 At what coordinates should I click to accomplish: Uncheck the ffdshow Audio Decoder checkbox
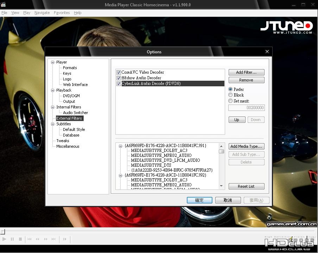click(119, 78)
